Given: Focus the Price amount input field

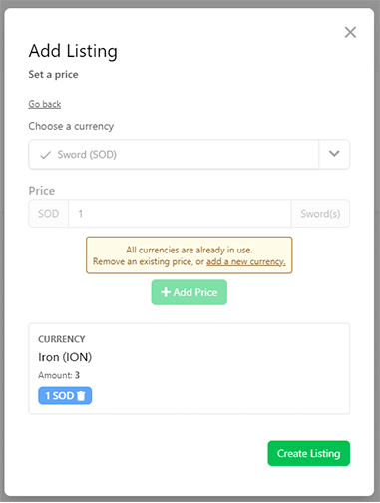Looking at the screenshot, I should pyautogui.click(x=180, y=214).
